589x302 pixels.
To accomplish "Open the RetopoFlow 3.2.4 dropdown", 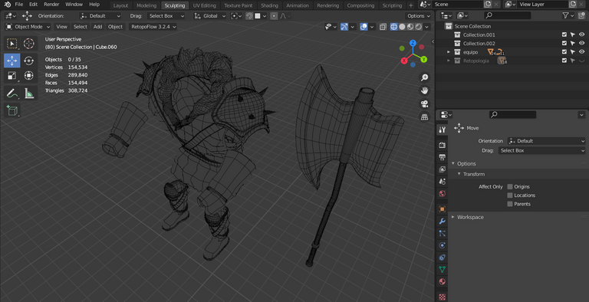I will tap(153, 27).
